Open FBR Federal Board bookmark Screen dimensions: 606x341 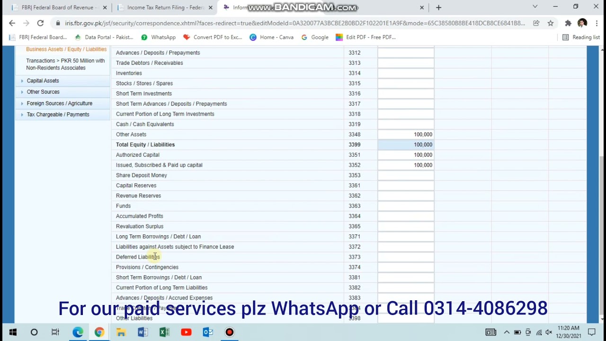click(x=39, y=37)
